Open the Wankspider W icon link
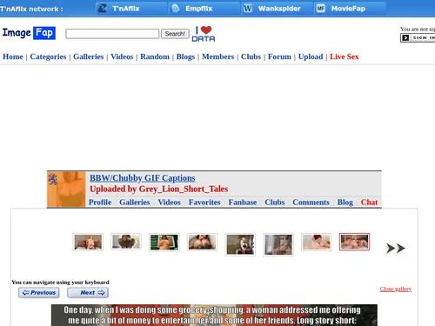This screenshot has height=326, width=435. 248,9
